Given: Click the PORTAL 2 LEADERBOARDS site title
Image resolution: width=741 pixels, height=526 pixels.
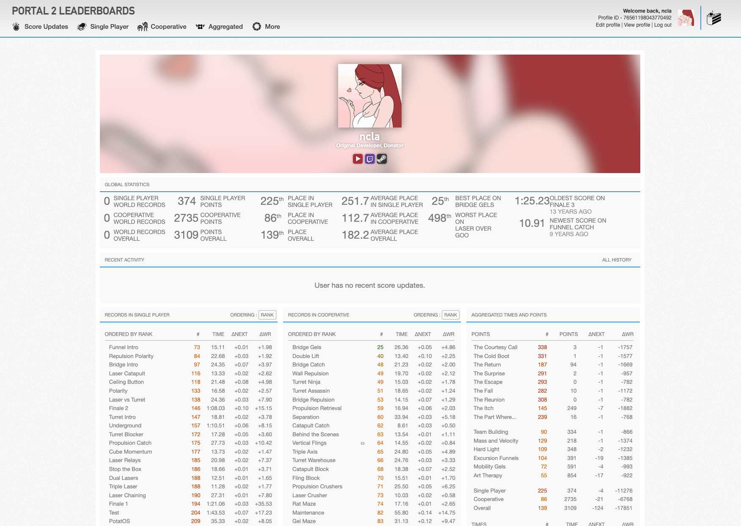Looking at the screenshot, I should coord(73,10).
